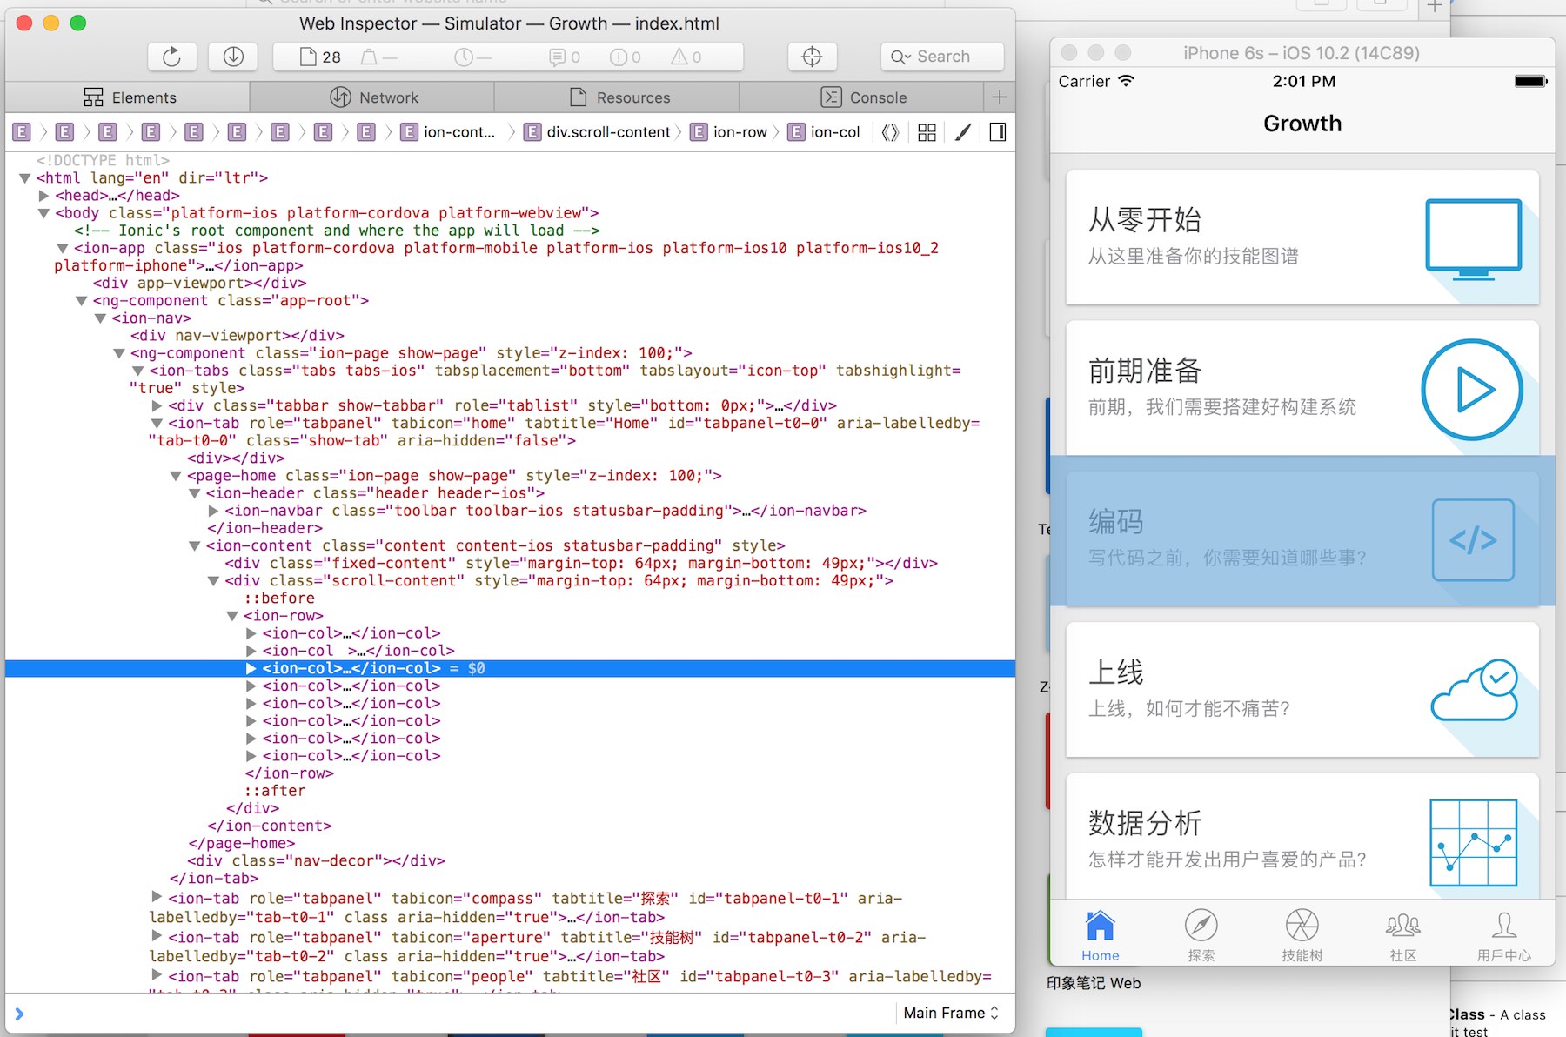Collapse the ion-row element node

(x=232, y=616)
